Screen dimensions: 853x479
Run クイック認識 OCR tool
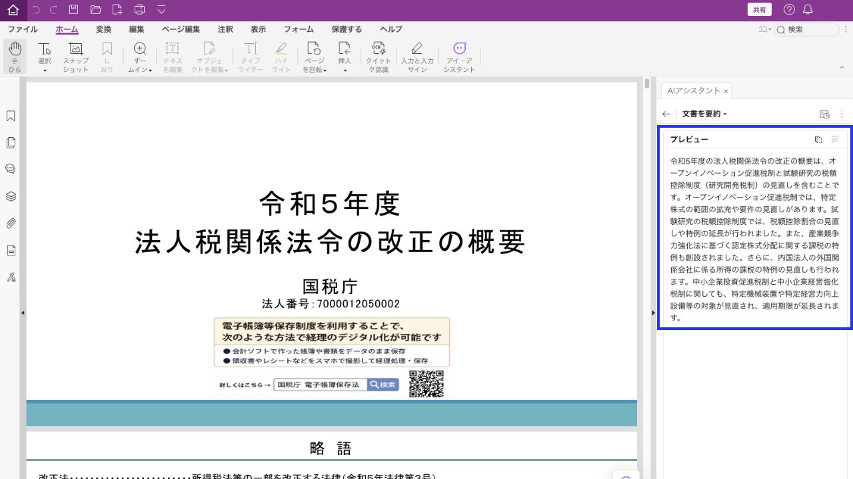(x=378, y=57)
